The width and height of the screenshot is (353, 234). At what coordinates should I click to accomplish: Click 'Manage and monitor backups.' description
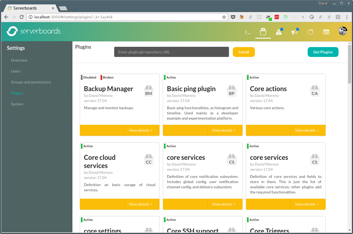[109, 108]
